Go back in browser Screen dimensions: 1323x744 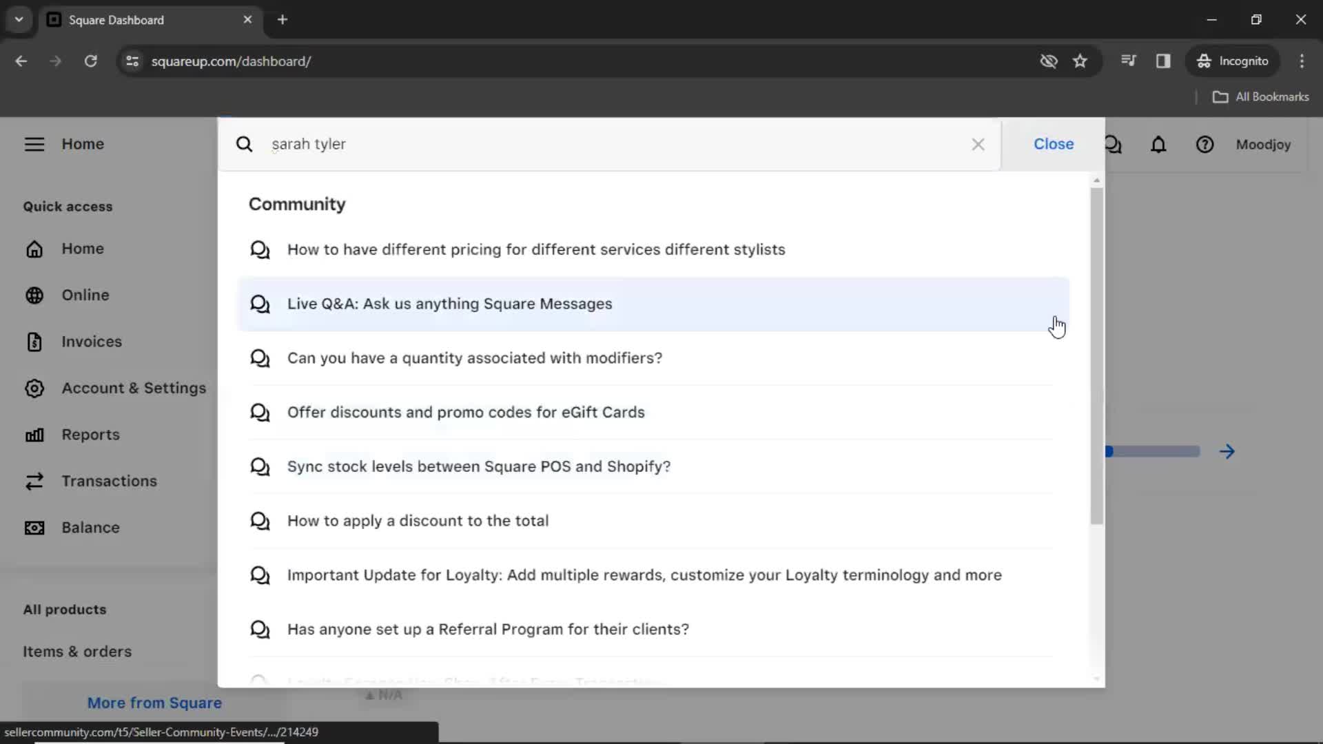(21, 61)
